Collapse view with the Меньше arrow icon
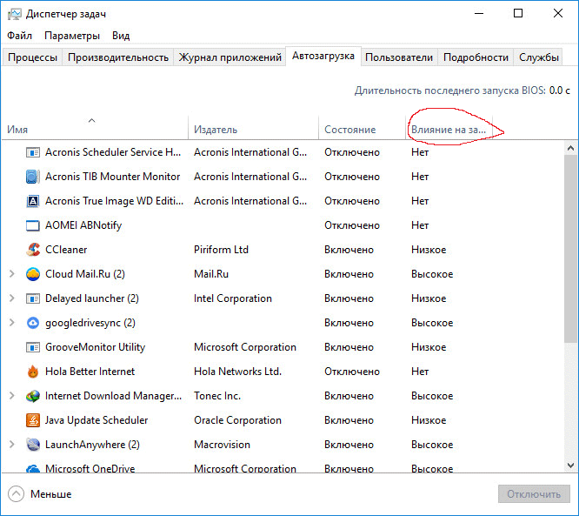Image resolution: width=579 pixels, height=516 pixels. [16, 494]
